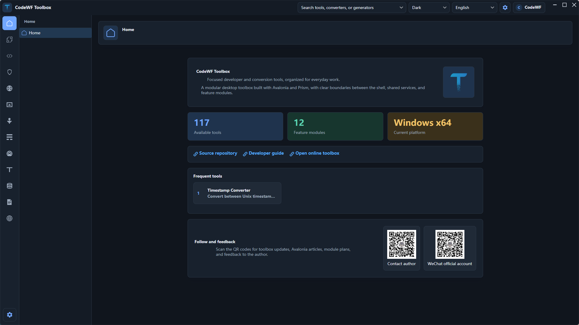Image resolution: width=579 pixels, height=325 pixels.
Task: Click the WeChat official account QR code
Action: pos(450,244)
